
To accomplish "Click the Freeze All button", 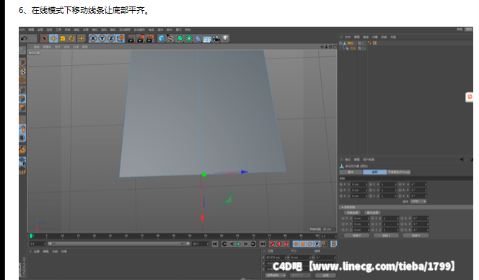I will (x=352, y=213).
